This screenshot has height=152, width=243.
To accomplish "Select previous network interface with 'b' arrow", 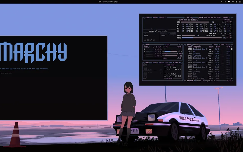I will click(x=171, y=63).
